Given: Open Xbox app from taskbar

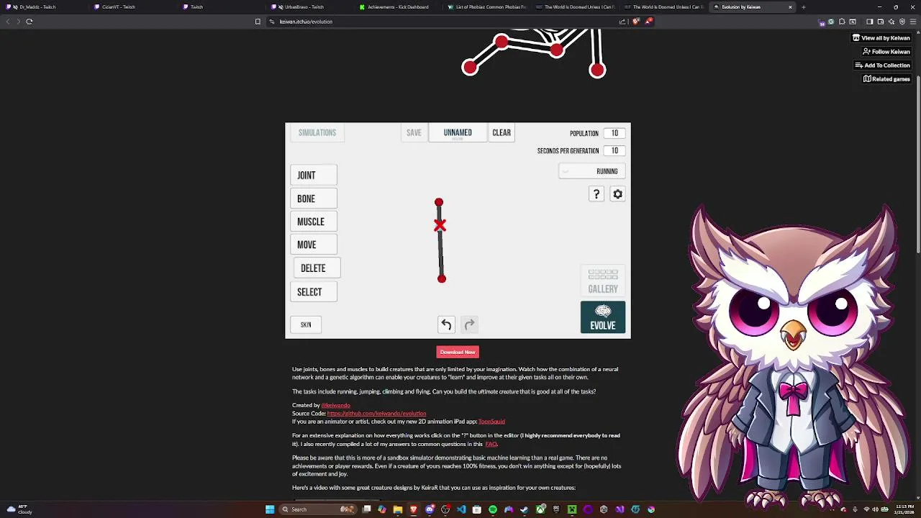Looking at the screenshot, I should click(540, 509).
